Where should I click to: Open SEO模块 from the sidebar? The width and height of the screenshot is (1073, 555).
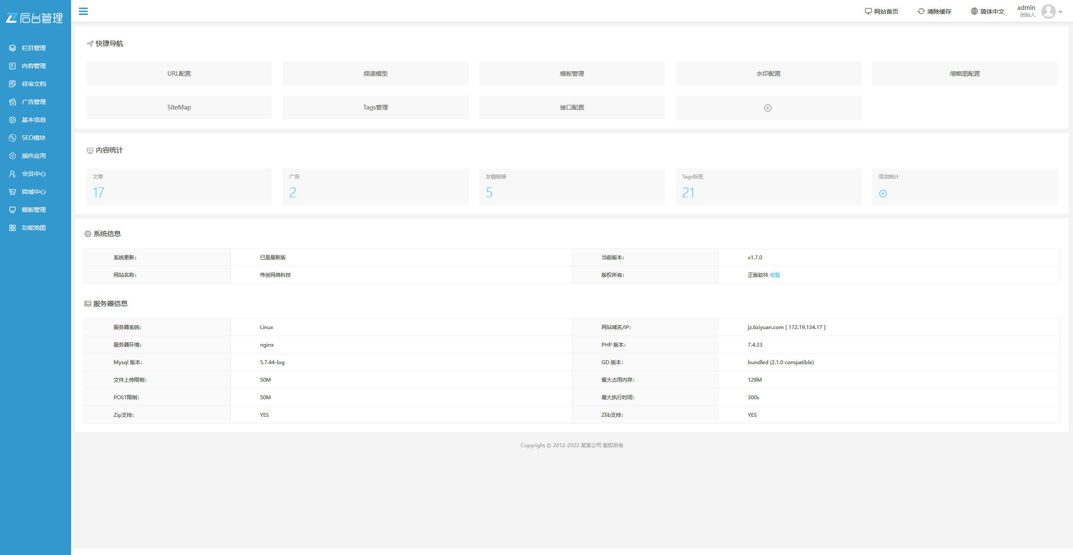pos(33,138)
